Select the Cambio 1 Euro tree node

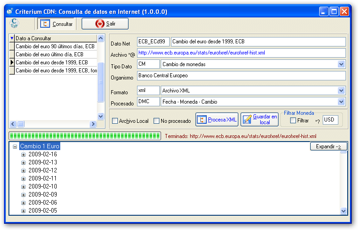click(x=40, y=146)
